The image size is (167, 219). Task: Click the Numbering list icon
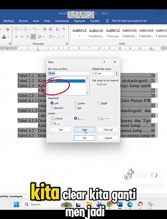pyautogui.click(x=25, y=29)
